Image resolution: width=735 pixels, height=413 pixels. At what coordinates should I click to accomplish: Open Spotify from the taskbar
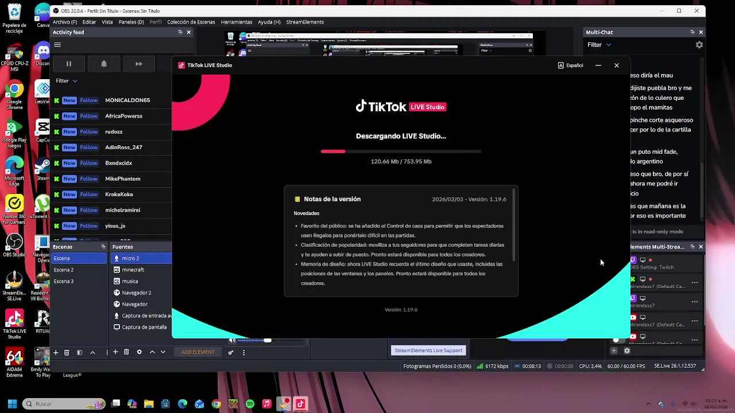pyautogui.click(x=250, y=404)
